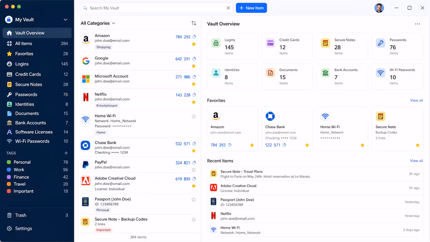Open Settings in the sidebar
This screenshot has width=430, height=242.
click(37, 228)
